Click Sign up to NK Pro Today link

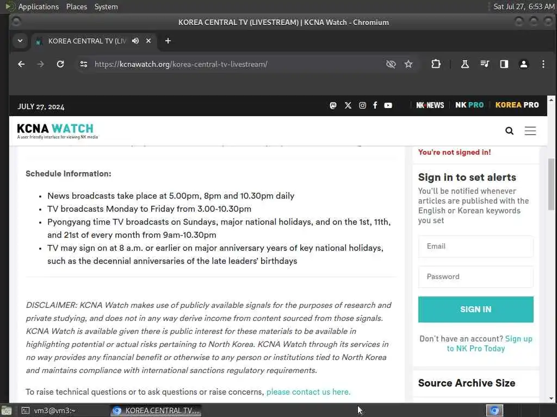click(x=490, y=344)
